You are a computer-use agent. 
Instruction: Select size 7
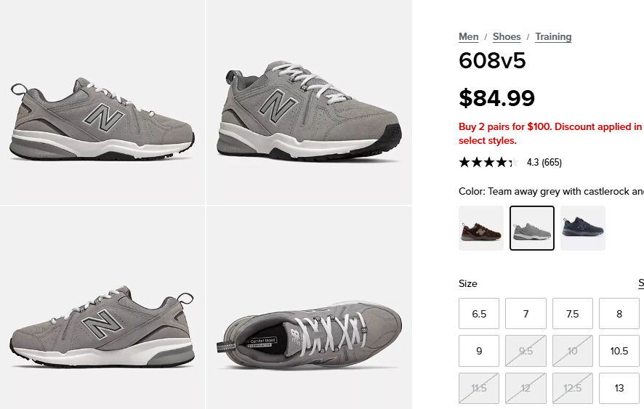(x=526, y=314)
